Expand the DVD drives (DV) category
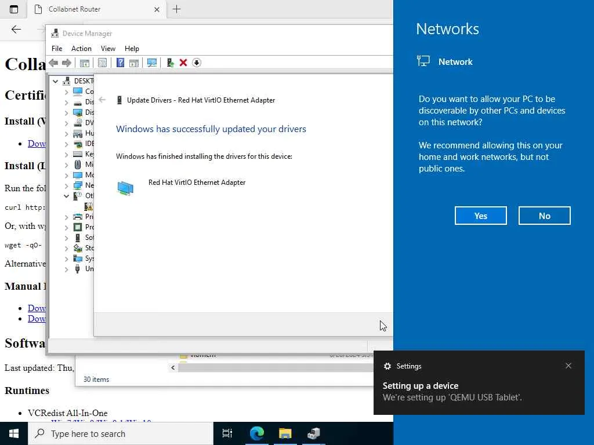 pyautogui.click(x=66, y=123)
